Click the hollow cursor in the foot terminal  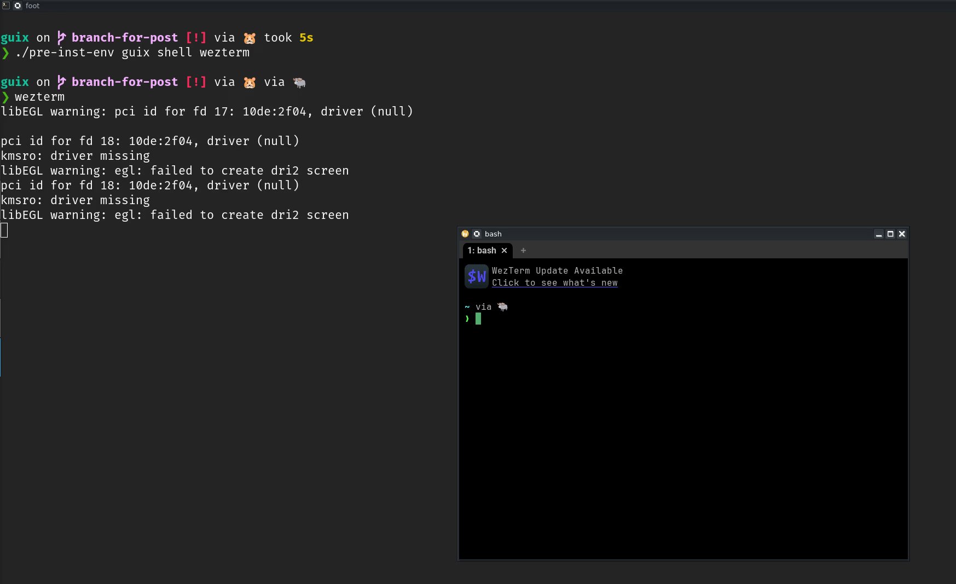pos(4,230)
